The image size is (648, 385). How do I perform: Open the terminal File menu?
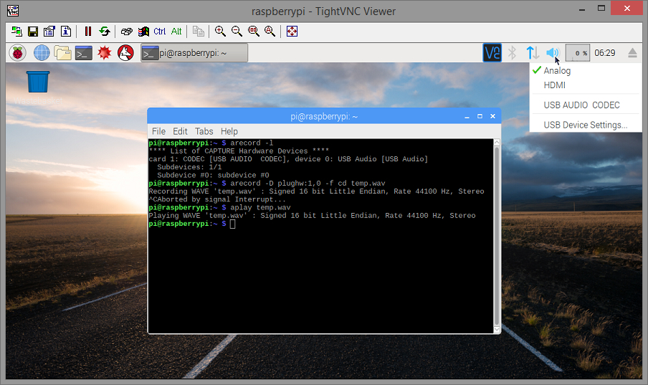[x=158, y=131]
